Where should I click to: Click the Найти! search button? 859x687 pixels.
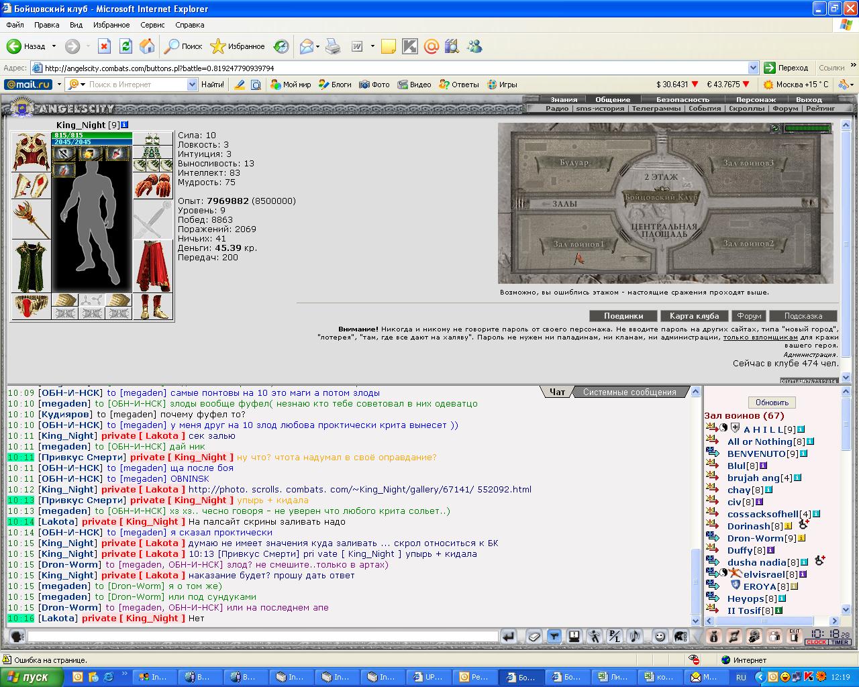[212, 85]
